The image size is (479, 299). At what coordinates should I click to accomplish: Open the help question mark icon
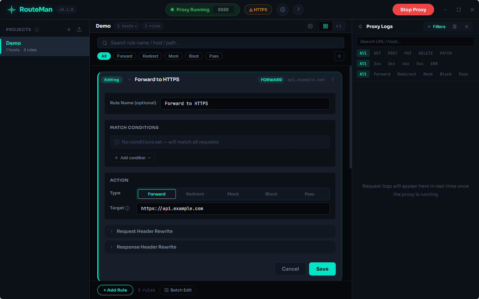[x=298, y=10]
